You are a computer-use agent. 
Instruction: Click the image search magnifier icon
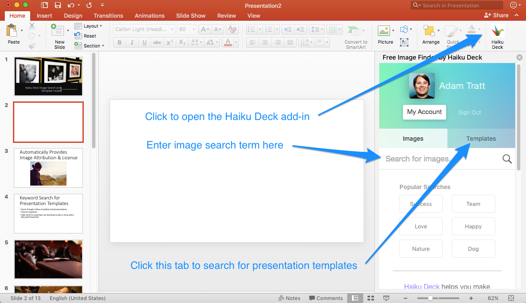(x=507, y=159)
